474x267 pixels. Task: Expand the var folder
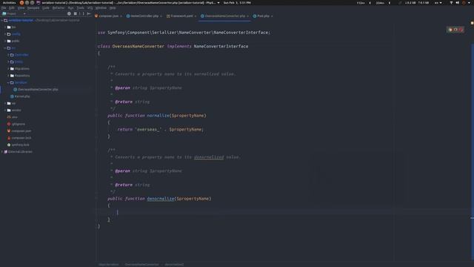[x=5, y=104]
